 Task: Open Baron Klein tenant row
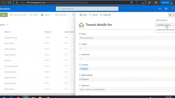[x=9, y=43]
